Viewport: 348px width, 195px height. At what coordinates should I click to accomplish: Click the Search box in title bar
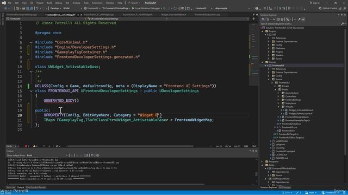133,3
